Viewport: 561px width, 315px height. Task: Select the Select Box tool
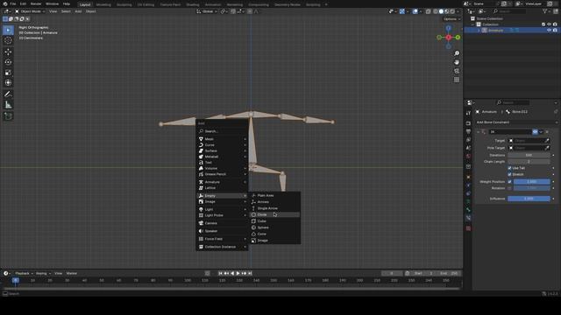coord(8,31)
